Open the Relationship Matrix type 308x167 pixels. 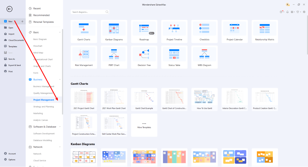(x=265, y=31)
